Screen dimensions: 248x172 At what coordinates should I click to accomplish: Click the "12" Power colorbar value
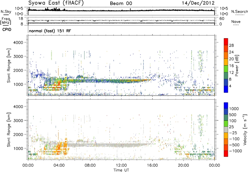[x=231, y=73]
